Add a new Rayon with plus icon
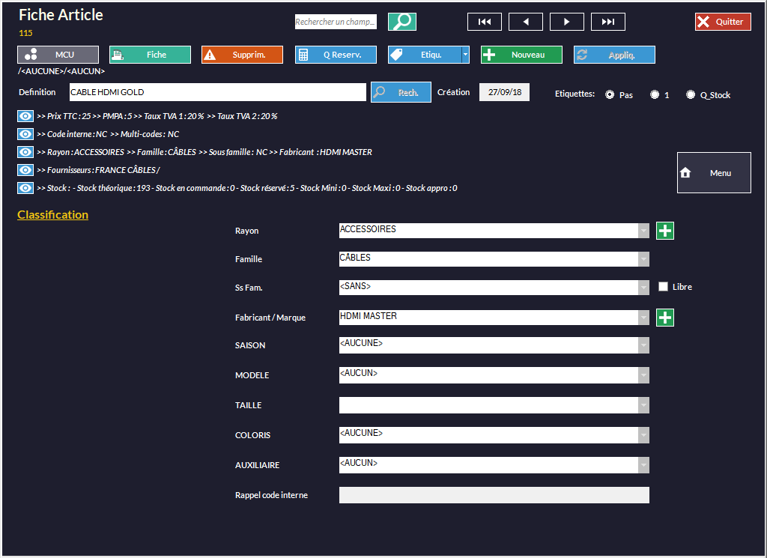The width and height of the screenshot is (767, 558). 665,231
